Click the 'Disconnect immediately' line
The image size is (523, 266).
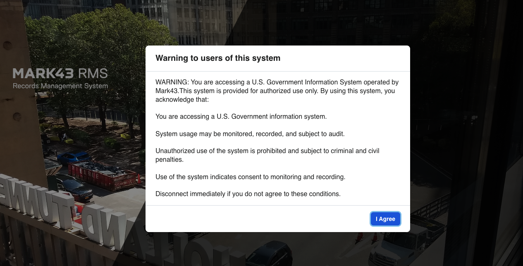click(x=248, y=194)
